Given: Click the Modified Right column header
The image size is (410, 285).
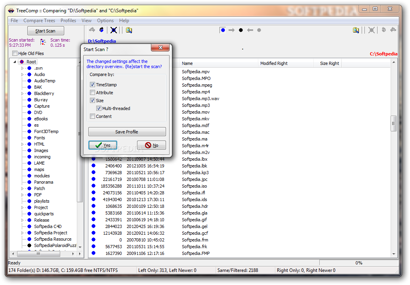Looking at the screenshot, I should (x=286, y=63).
